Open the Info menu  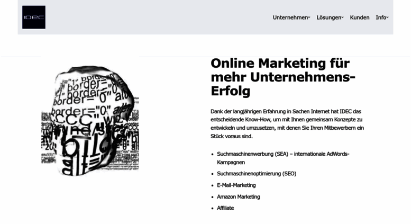(x=380, y=17)
